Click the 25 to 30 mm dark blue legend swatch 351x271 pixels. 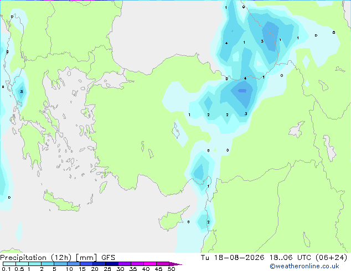click(112, 264)
